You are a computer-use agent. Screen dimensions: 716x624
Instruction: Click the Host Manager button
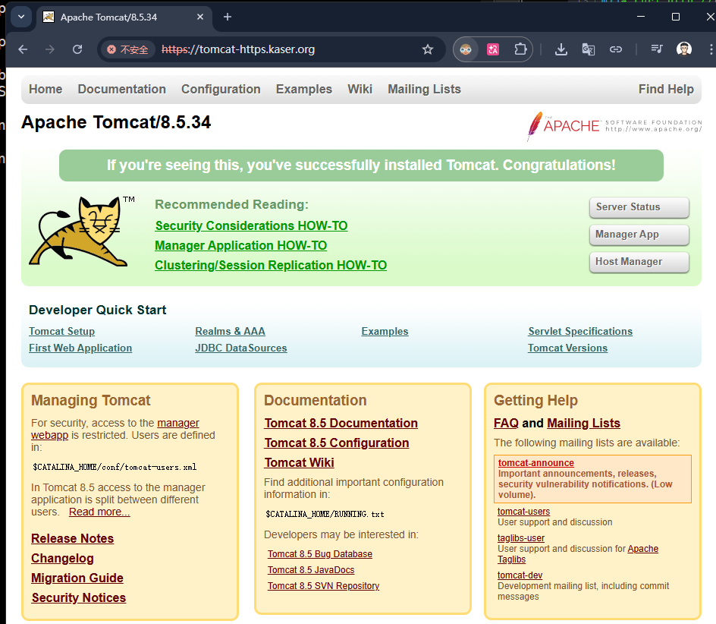coord(639,263)
